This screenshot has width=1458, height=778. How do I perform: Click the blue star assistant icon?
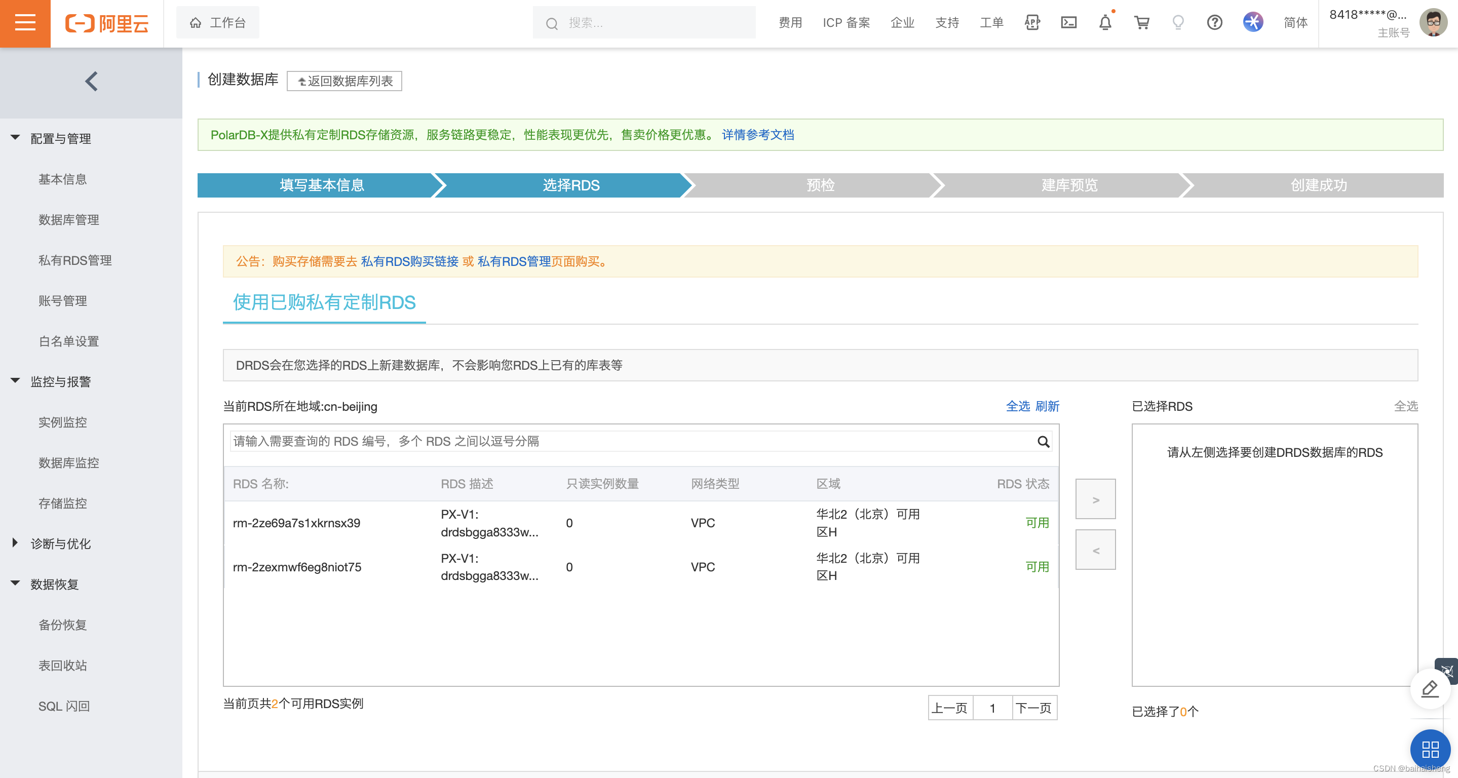[x=1253, y=23]
